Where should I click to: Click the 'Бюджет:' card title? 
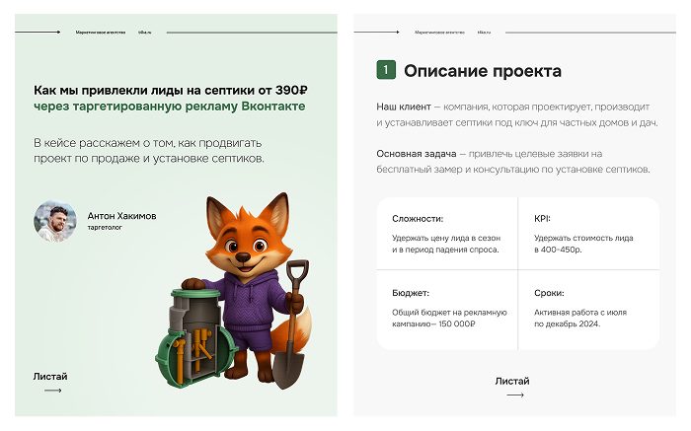click(411, 293)
